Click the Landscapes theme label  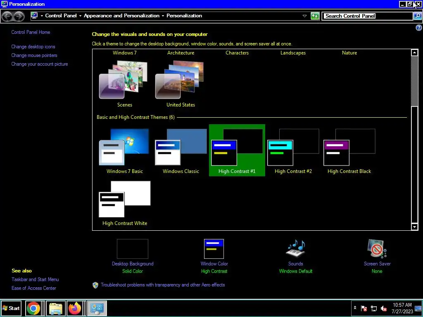pos(293,53)
